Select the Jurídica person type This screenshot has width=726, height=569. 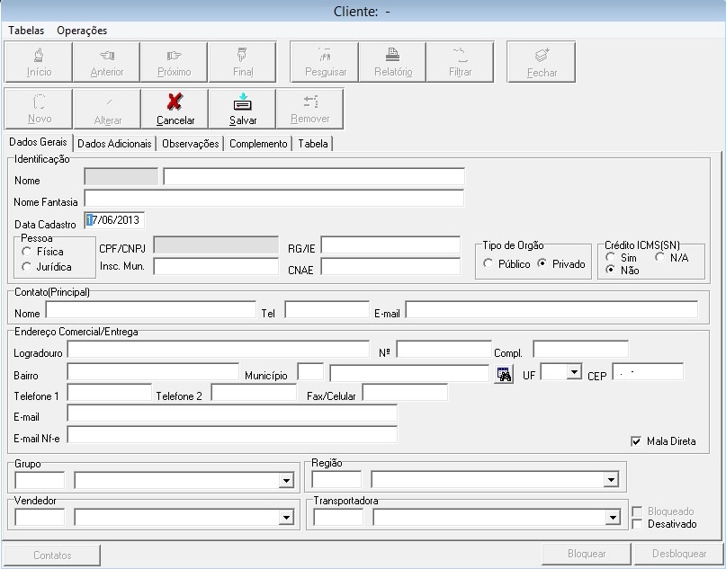(27, 267)
